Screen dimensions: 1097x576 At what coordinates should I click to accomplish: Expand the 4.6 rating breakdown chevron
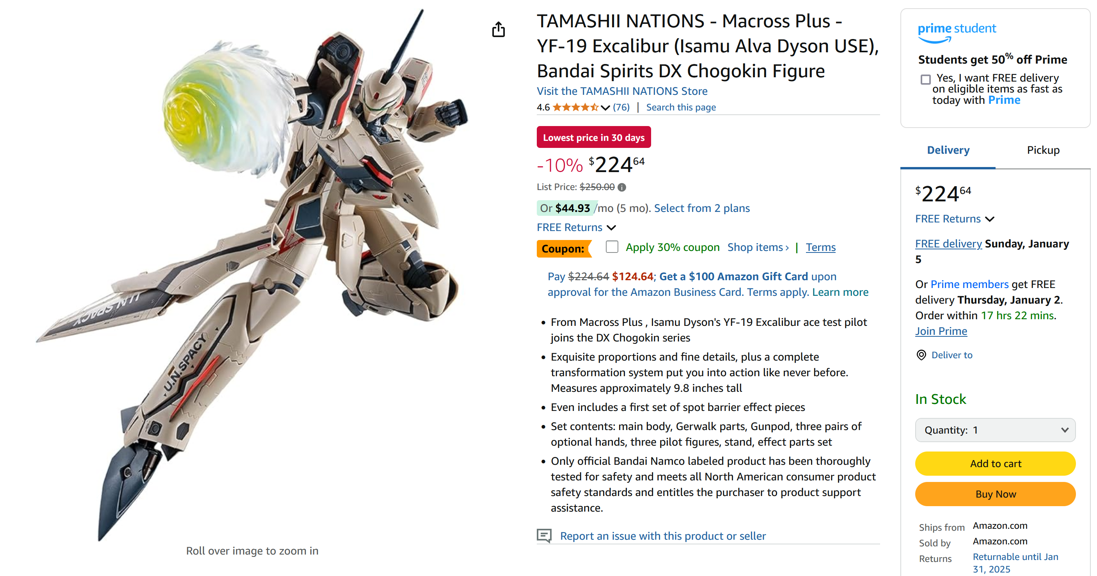605,108
